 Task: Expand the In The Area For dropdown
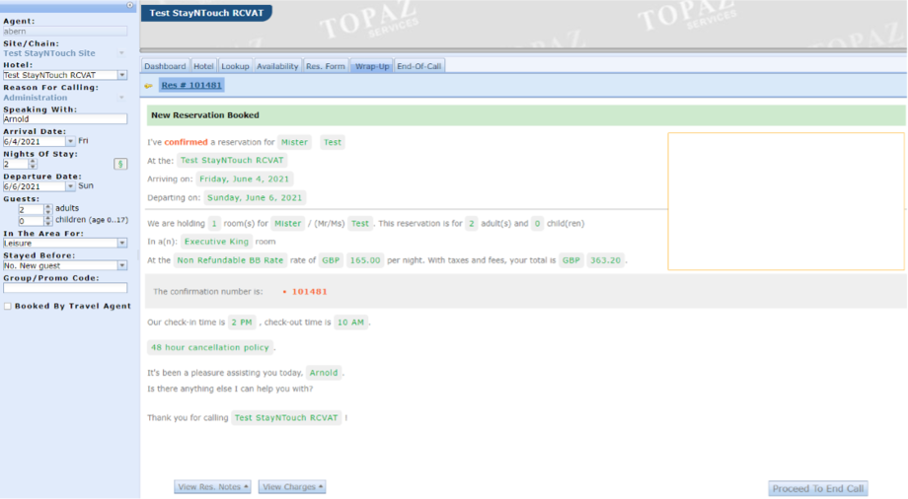122,244
